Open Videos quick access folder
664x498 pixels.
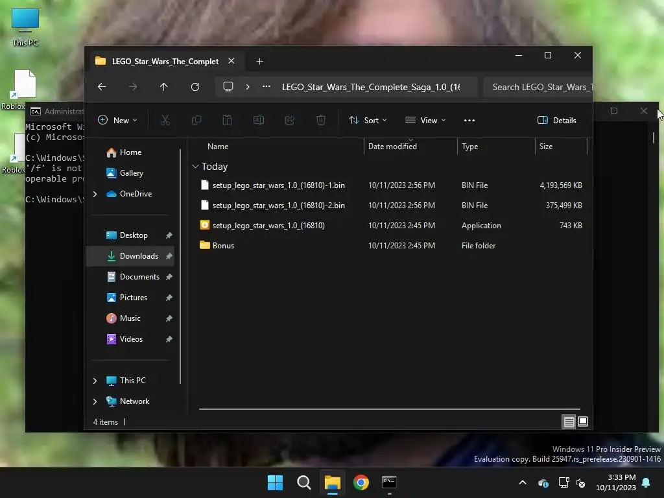click(x=131, y=339)
